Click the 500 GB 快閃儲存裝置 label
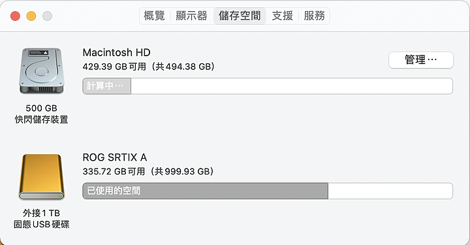Screen dimensions: 470x245 41,114
